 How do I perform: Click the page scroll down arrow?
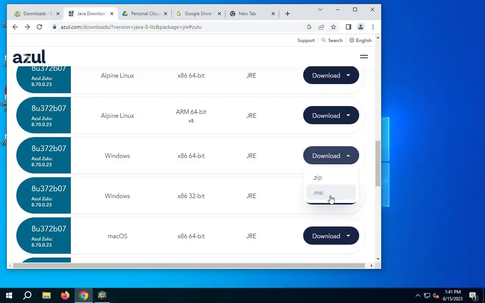[378, 259]
